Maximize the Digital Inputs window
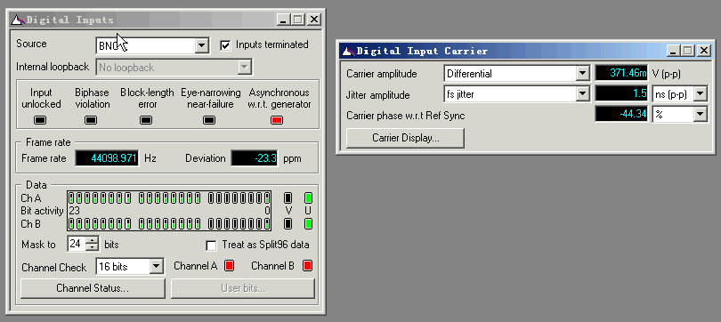 [298, 20]
